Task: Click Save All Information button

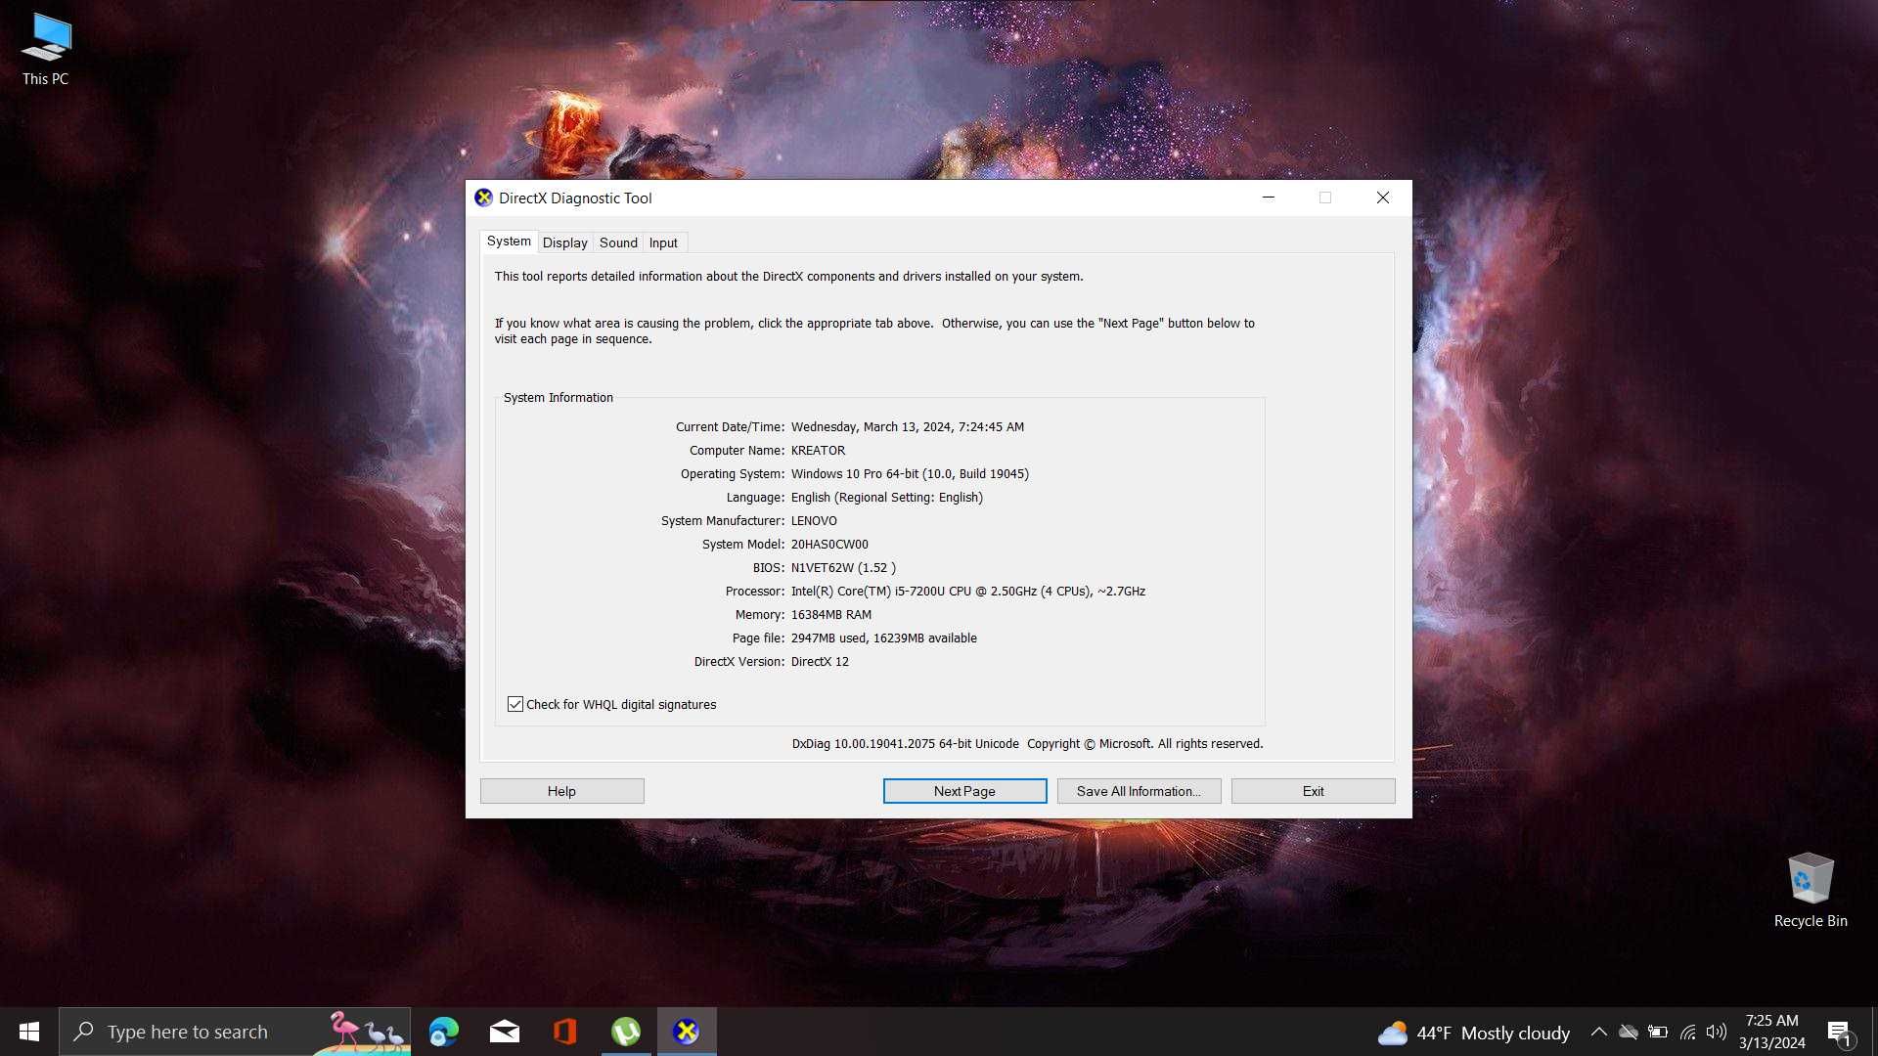Action: click(1139, 791)
